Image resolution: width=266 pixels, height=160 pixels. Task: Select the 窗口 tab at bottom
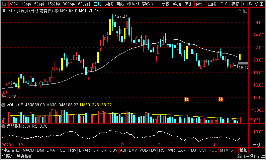(16, 150)
